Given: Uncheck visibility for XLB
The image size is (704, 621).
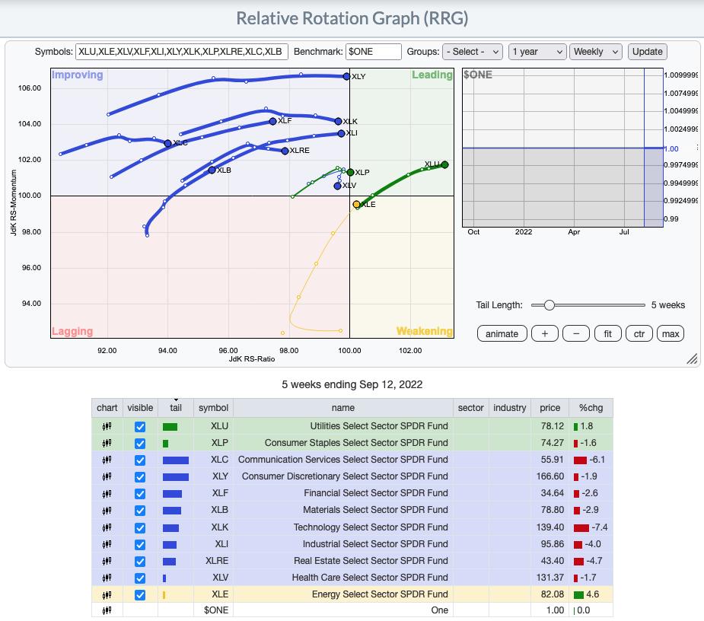Looking at the screenshot, I should pos(140,511).
